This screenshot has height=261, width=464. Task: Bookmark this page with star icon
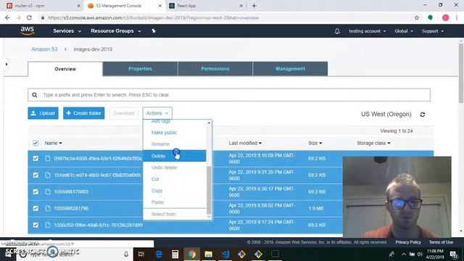417,17
